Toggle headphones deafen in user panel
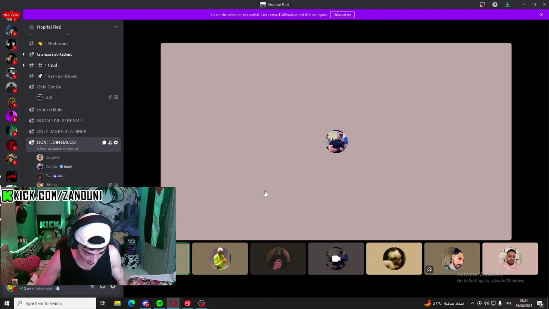This screenshot has height=309, width=549. [x=103, y=287]
